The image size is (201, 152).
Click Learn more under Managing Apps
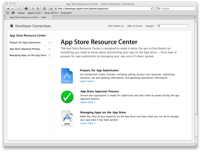click(x=87, y=123)
